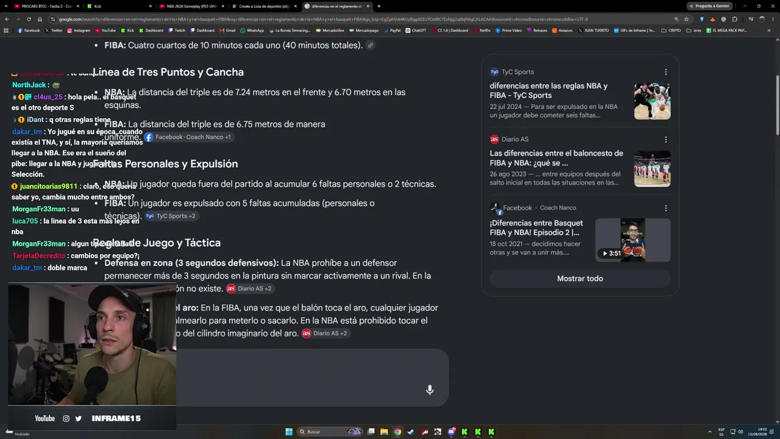Click the Diario AS +2 chip after zone defense

[249, 288]
